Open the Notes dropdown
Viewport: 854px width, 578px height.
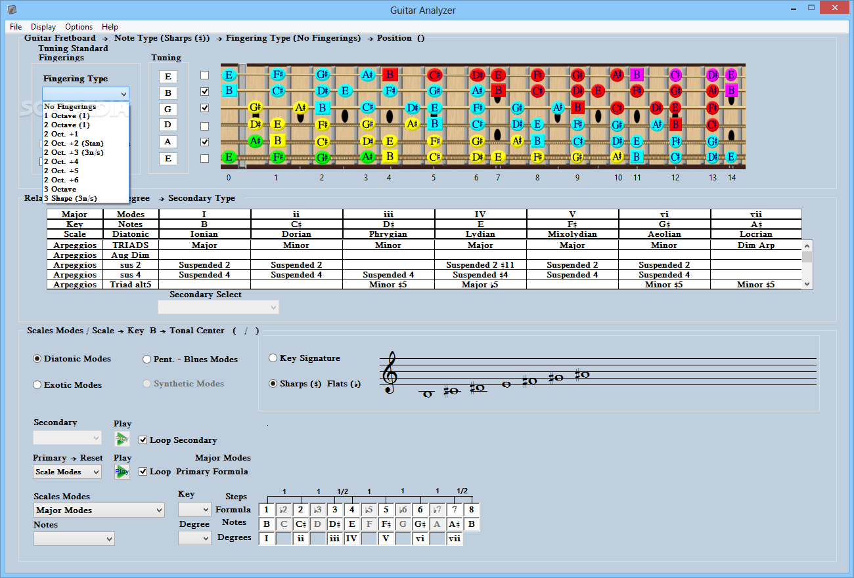(74, 538)
